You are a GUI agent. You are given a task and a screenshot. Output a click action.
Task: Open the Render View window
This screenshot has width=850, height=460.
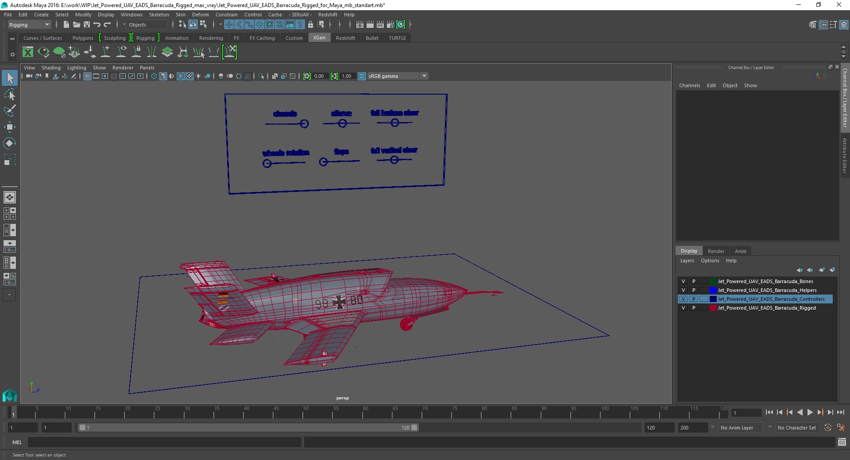(x=360, y=25)
